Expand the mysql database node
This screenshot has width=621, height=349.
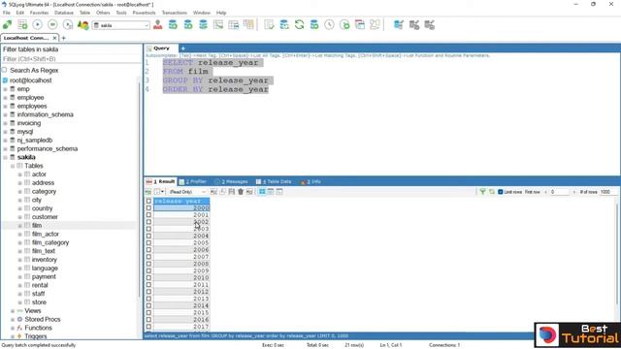5,132
